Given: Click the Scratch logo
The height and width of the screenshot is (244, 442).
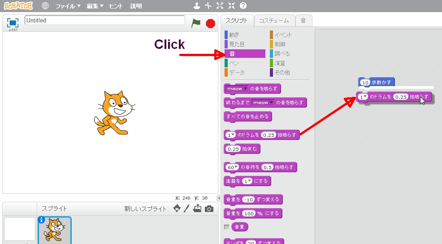Looking at the screenshot, I should pos(18,6).
